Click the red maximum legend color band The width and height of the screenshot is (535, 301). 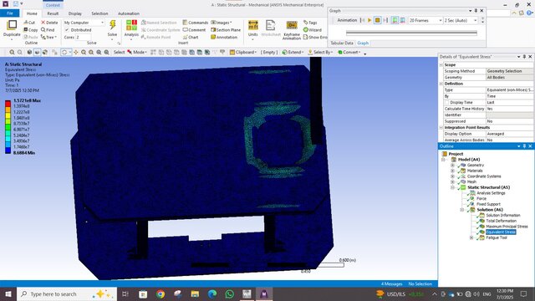[x=8, y=104]
